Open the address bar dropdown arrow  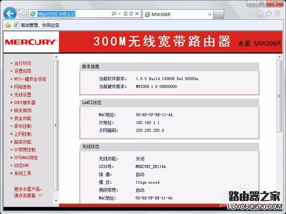point(120,14)
